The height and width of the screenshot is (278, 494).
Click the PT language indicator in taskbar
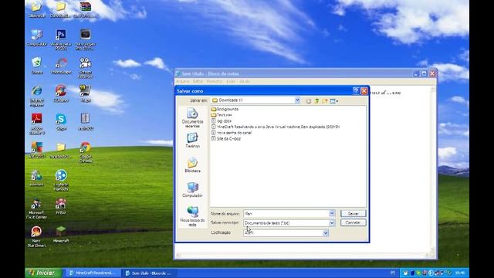[x=393, y=273]
